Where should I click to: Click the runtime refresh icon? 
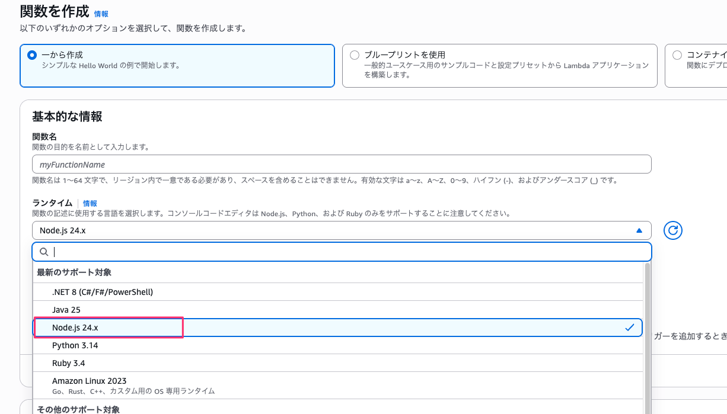[673, 231]
